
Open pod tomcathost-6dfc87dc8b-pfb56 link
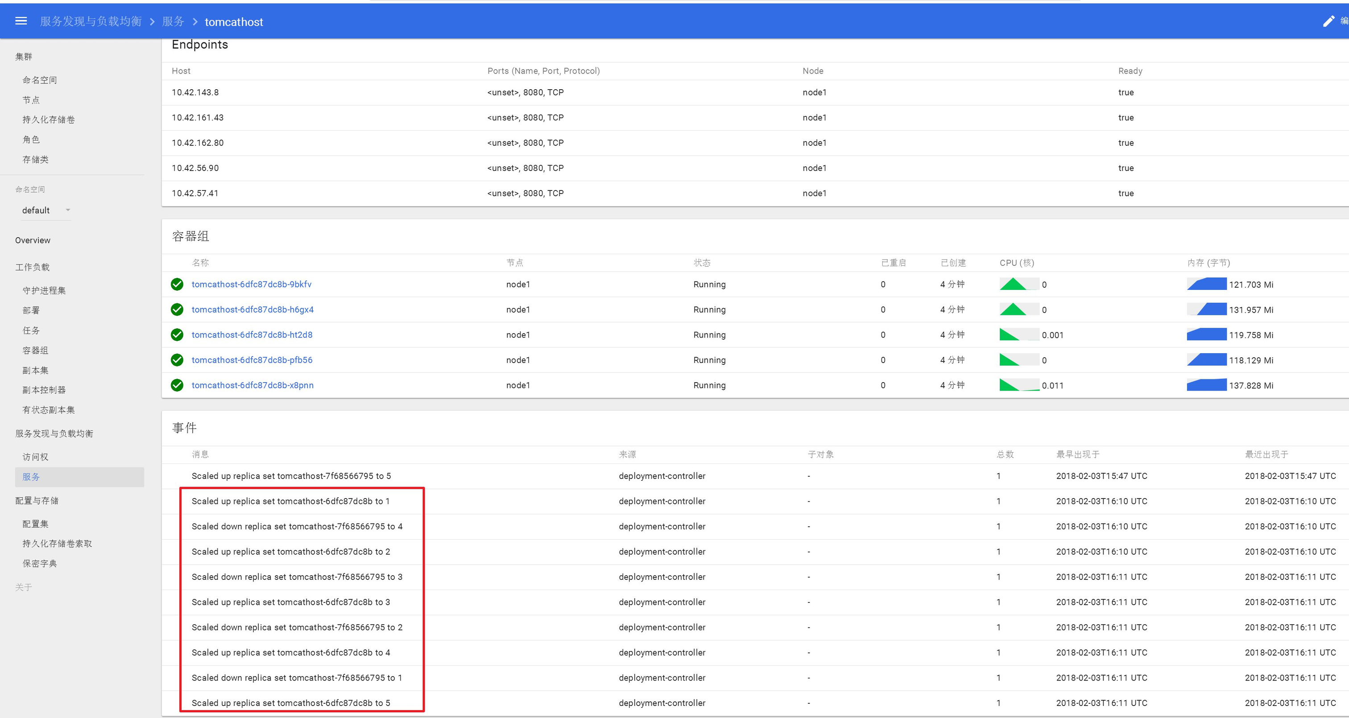[252, 360]
